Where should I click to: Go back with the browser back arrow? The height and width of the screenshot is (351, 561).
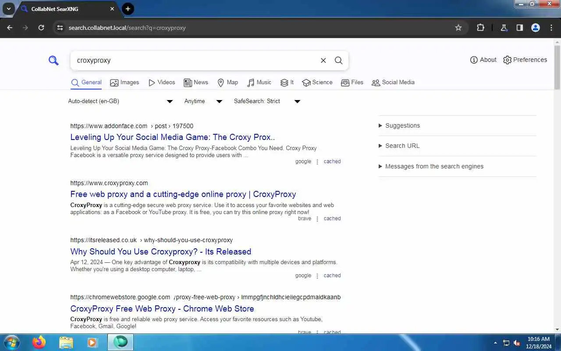coord(10,28)
